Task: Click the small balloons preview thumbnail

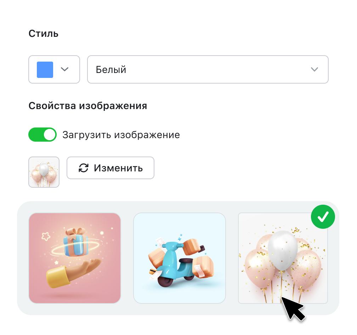Action: click(x=44, y=172)
